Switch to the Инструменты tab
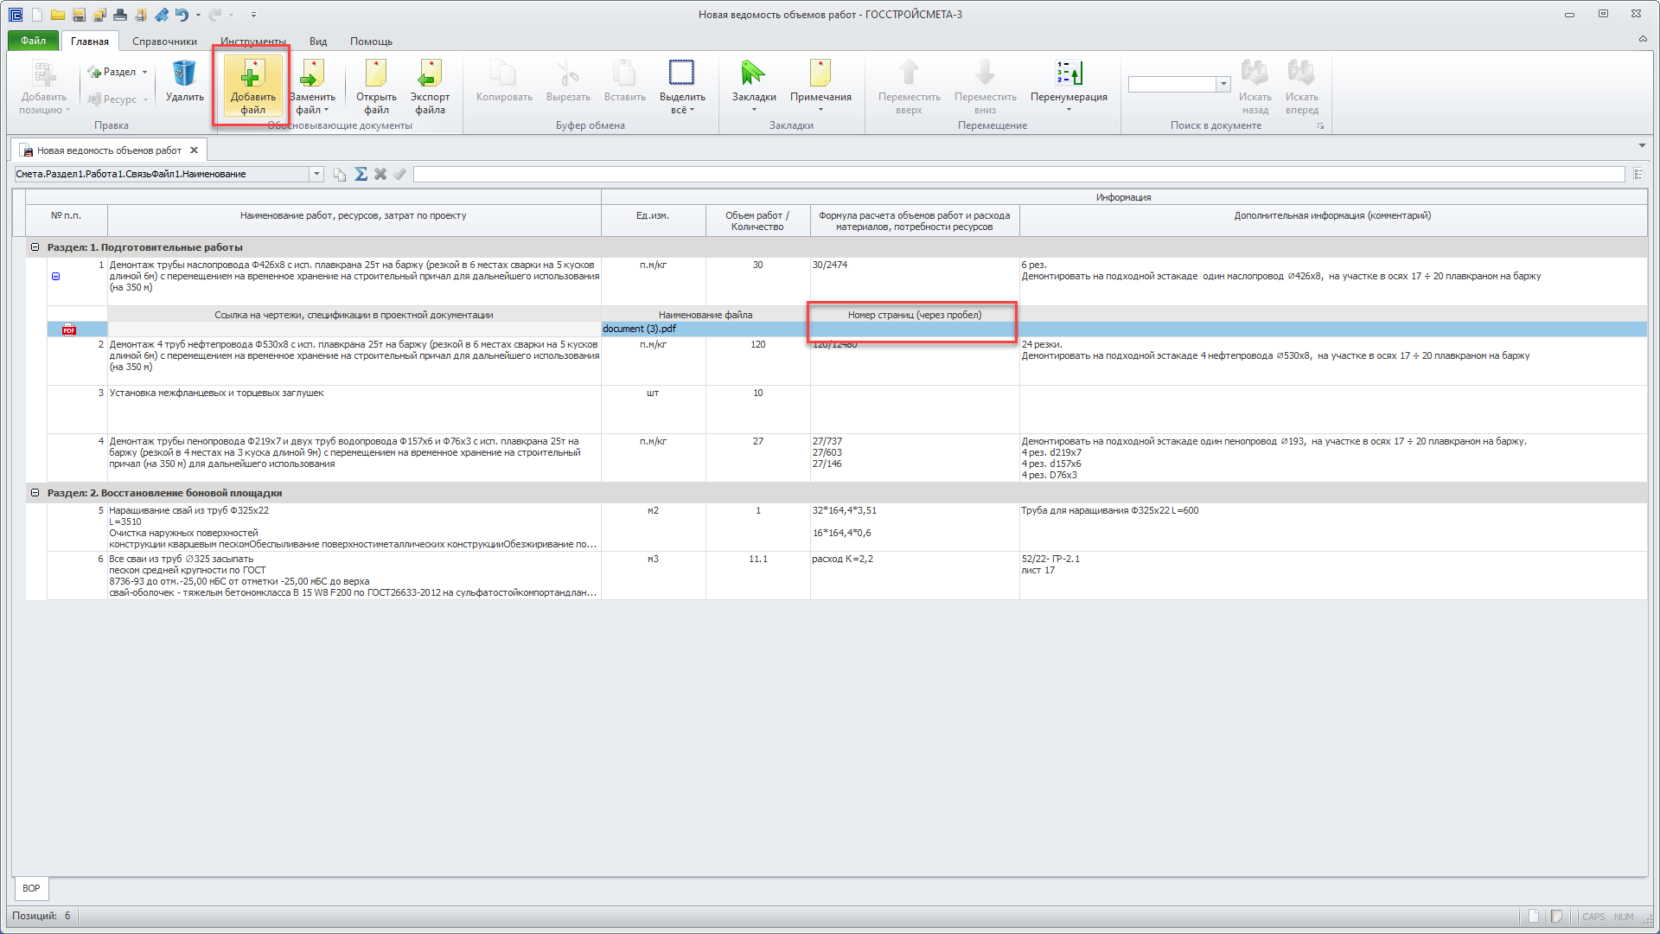This screenshot has width=1660, height=934. 252,42
